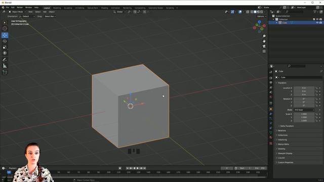324x182 pixels.
Task: Click the pan view hand icon
Action: click(264, 41)
